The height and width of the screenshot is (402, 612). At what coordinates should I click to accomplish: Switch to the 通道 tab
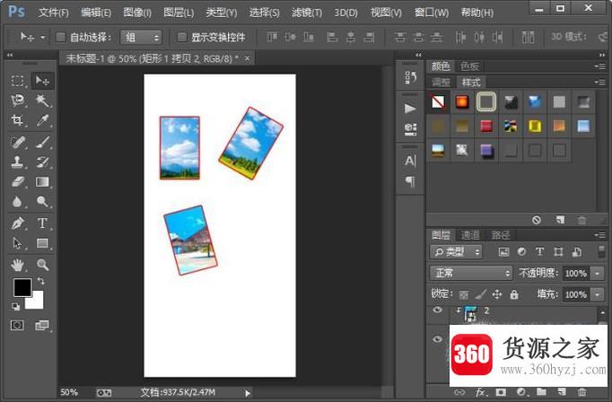pyautogui.click(x=470, y=235)
